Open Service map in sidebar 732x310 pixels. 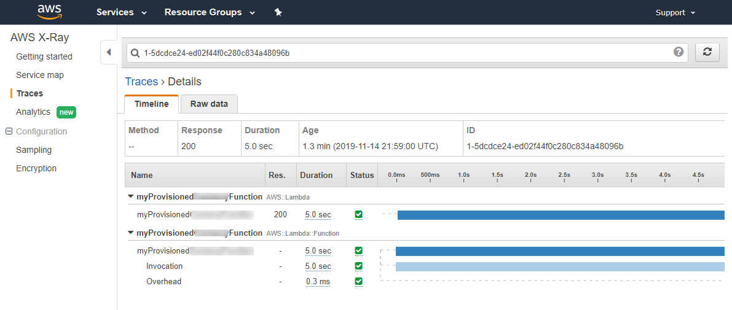tap(40, 75)
